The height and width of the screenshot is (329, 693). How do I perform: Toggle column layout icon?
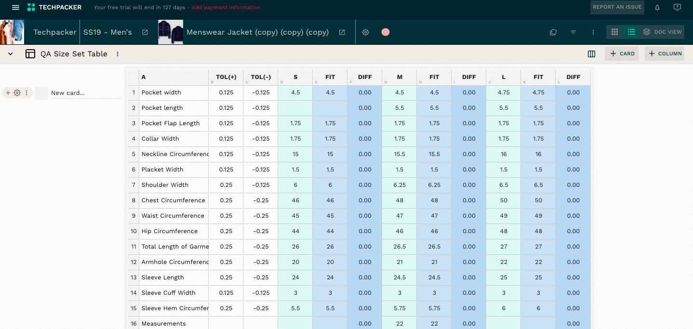(x=592, y=54)
